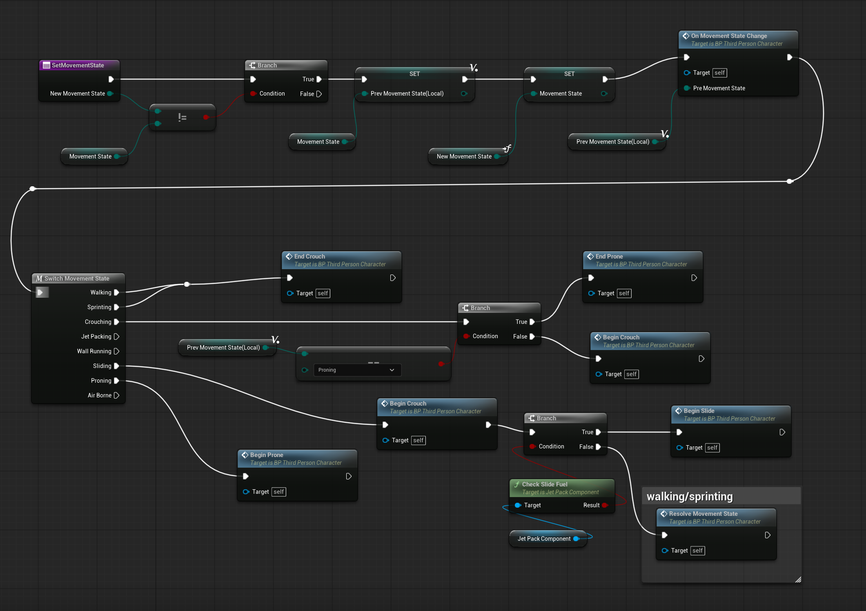The image size is (866, 611).
Task: Click the Check Slide Fuel function icon
Action: pos(517,484)
